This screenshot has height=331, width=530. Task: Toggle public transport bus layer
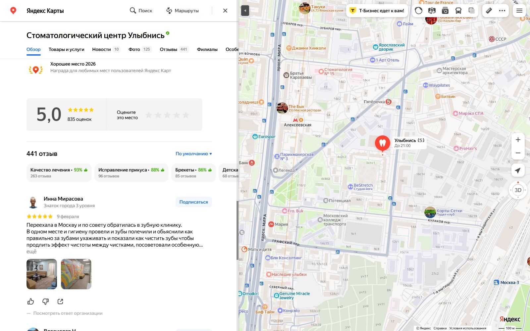pos(458,11)
